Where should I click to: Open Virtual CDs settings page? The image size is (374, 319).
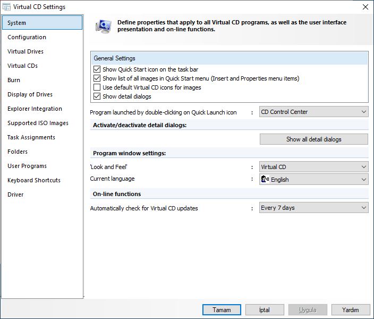42,66
